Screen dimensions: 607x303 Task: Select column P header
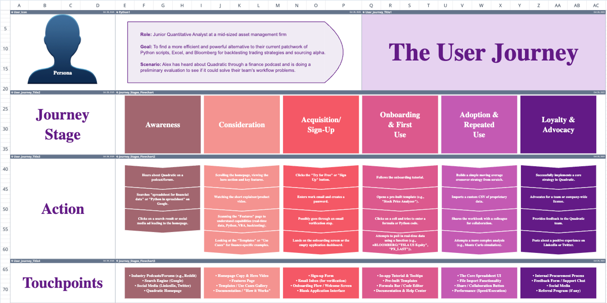343,5
